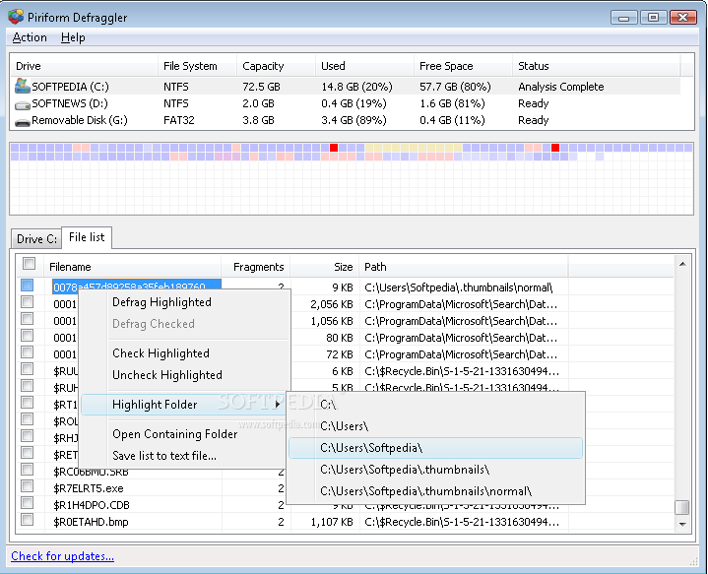
Task: Select the $R0ETAHD.bmp file name
Action: [x=91, y=522]
